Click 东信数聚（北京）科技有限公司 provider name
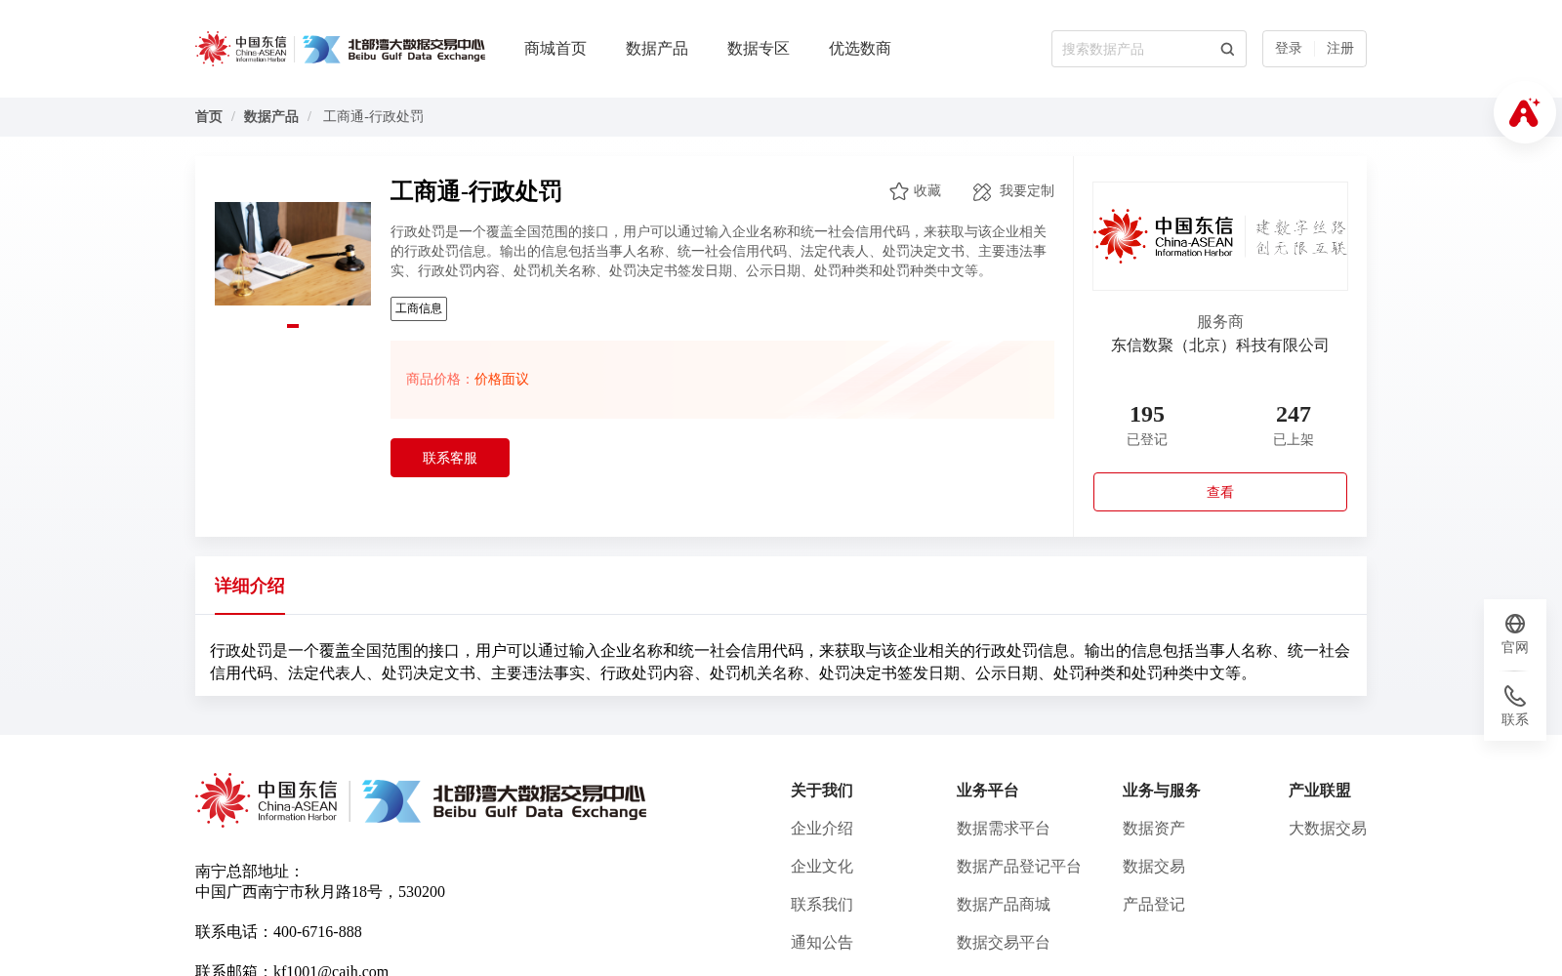The height and width of the screenshot is (976, 1562). pyautogui.click(x=1220, y=346)
